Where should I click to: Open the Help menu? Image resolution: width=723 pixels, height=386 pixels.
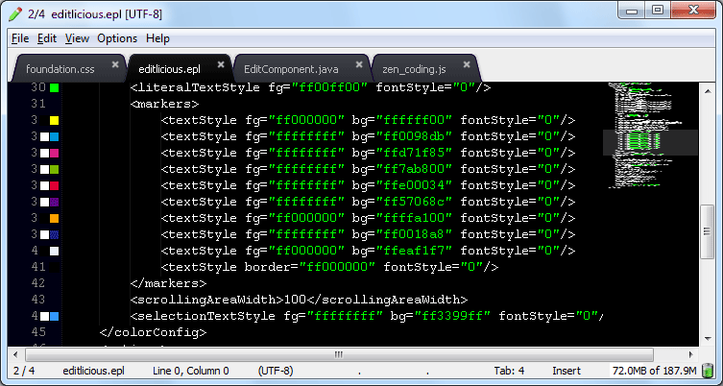157,38
